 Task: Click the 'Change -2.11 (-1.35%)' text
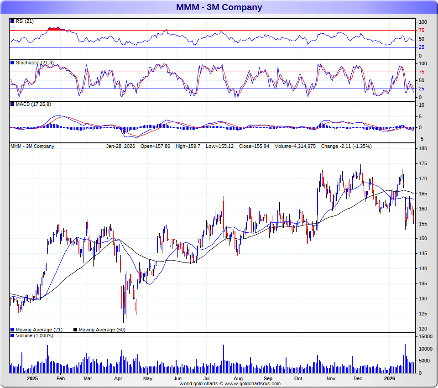pyautogui.click(x=346, y=146)
